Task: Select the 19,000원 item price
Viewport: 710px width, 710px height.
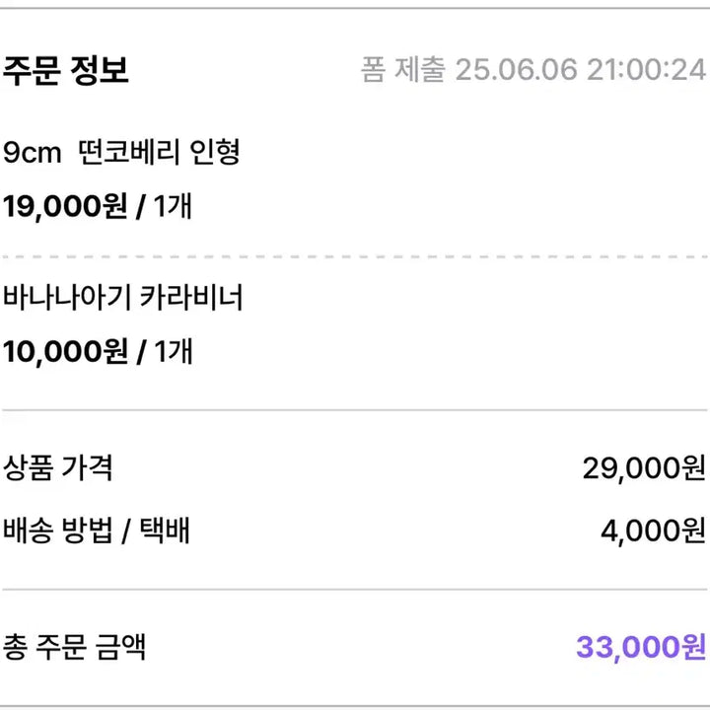Action: [65, 207]
